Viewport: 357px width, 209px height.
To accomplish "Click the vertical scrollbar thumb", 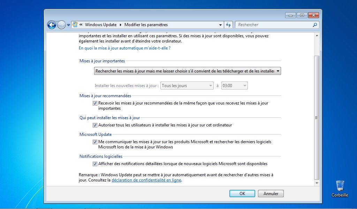I will click(317, 118).
